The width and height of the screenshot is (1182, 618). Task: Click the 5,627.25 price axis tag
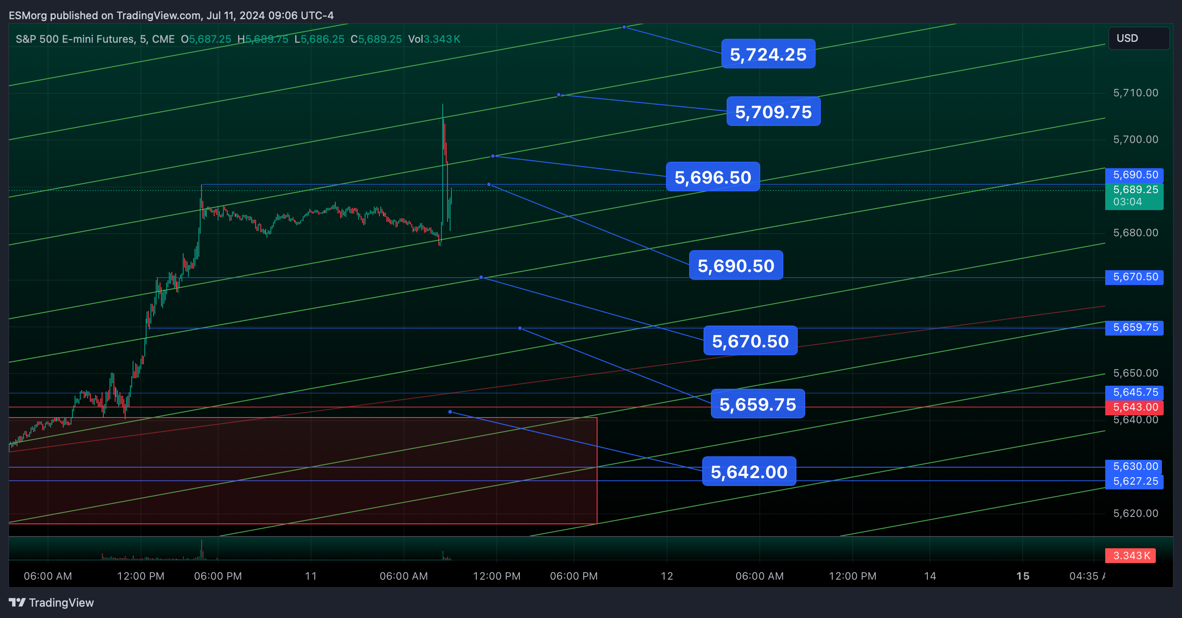click(1134, 482)
